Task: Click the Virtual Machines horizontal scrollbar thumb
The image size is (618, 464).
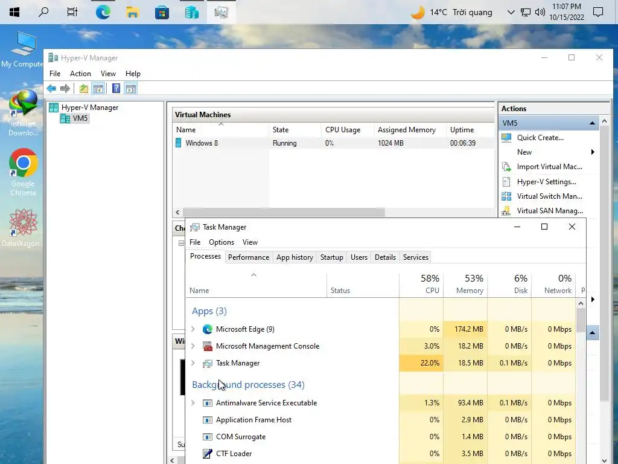Action: pos(284,212)
